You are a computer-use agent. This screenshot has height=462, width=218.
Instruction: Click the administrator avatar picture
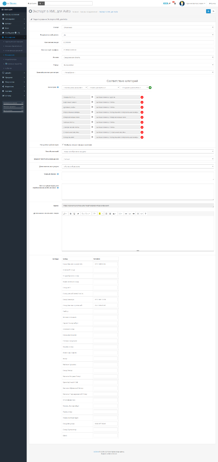click(182, 3)
